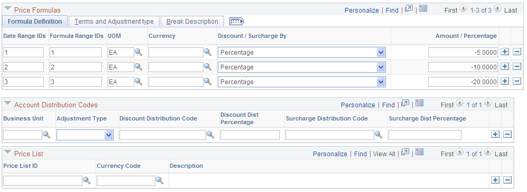Open the Surcharge Distribution Code lookup
Viewport: 527px width, 192px height.
[378, 135]
